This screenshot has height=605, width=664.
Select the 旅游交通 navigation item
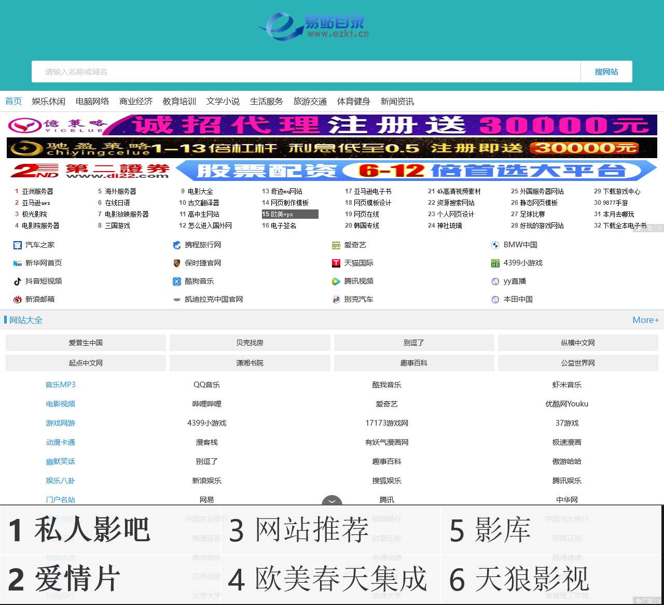[x=310, y=101]
